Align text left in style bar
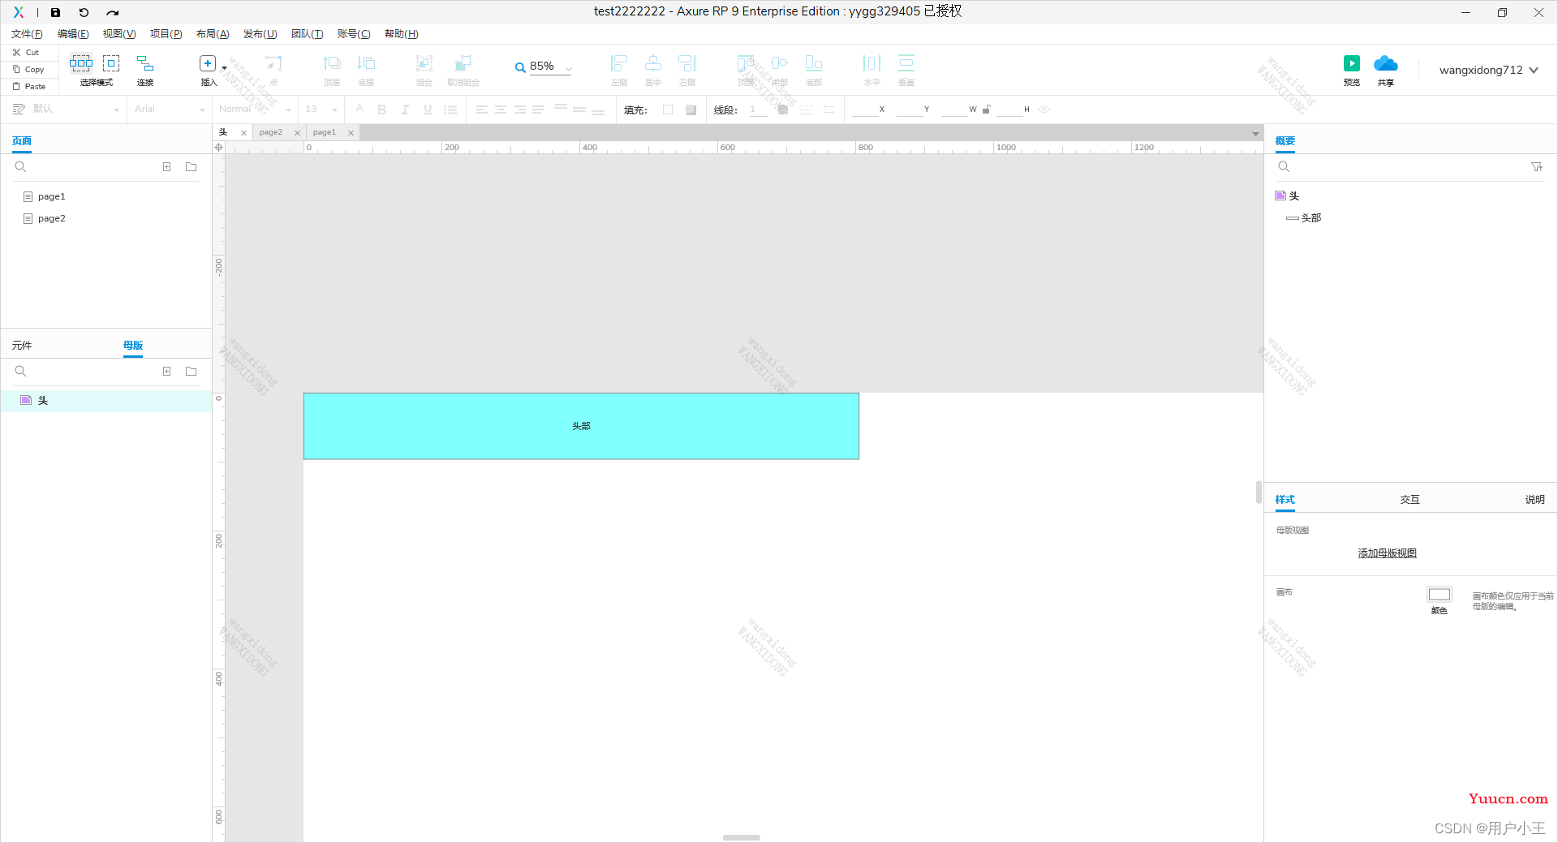This screenshot has height=843, width=1558. [x=482, y=110]
